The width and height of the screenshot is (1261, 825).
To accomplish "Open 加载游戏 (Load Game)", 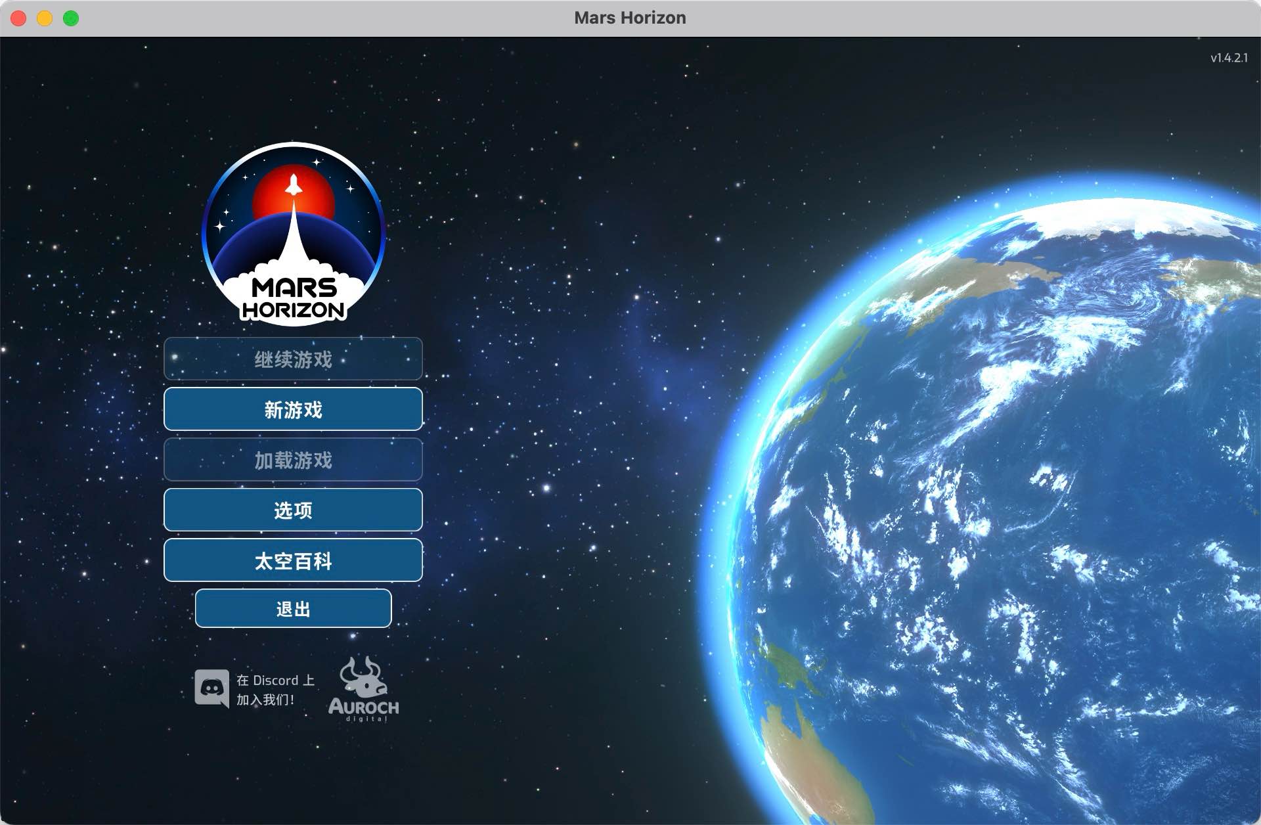I will click(x=293, y=460).
